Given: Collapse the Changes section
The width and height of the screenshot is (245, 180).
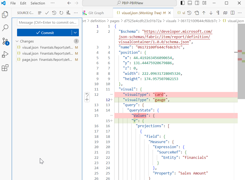Looking at the screenshot, I should click(17, 41).
